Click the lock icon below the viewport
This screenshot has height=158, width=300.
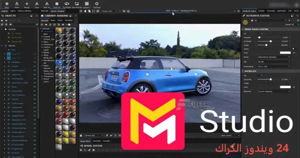click(81, 136)
